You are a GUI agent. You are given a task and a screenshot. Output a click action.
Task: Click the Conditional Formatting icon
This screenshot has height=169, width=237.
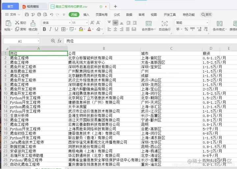[220, 23]
